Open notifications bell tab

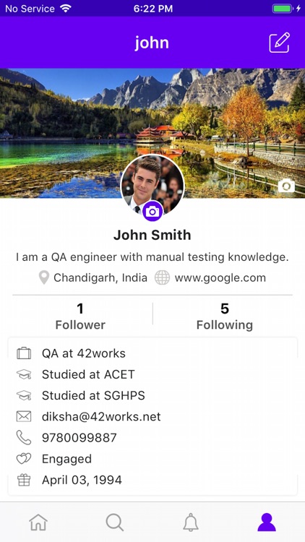coord(191,522)
